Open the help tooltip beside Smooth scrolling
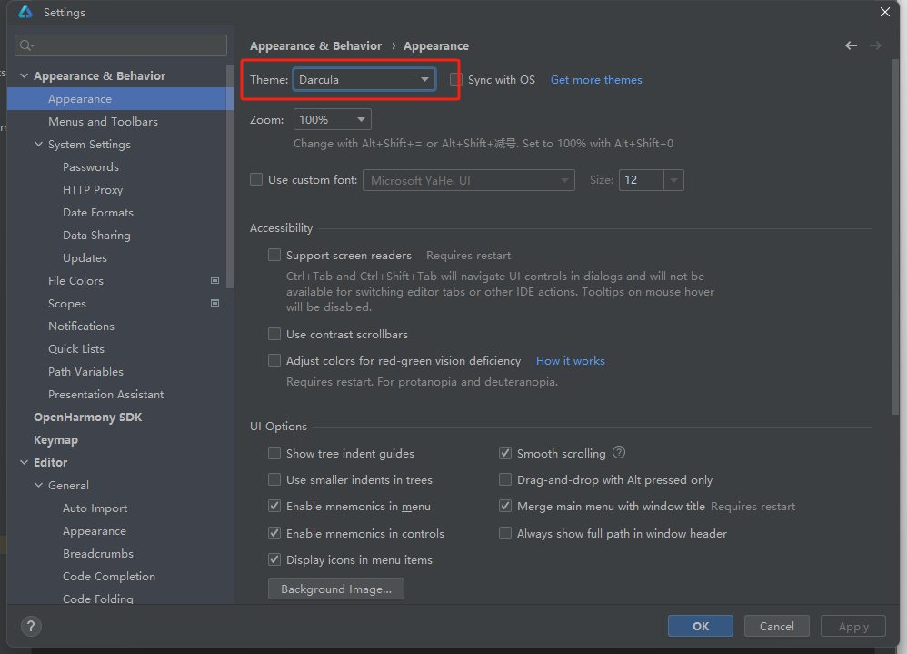 click(619, 453)
